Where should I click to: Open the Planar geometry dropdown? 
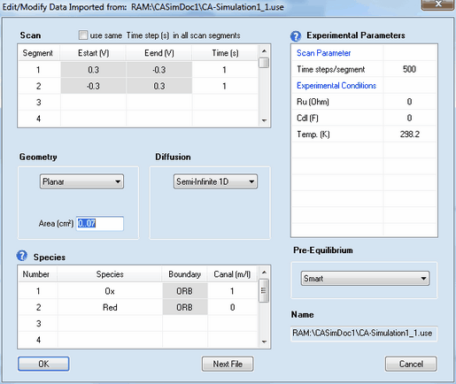81,181
